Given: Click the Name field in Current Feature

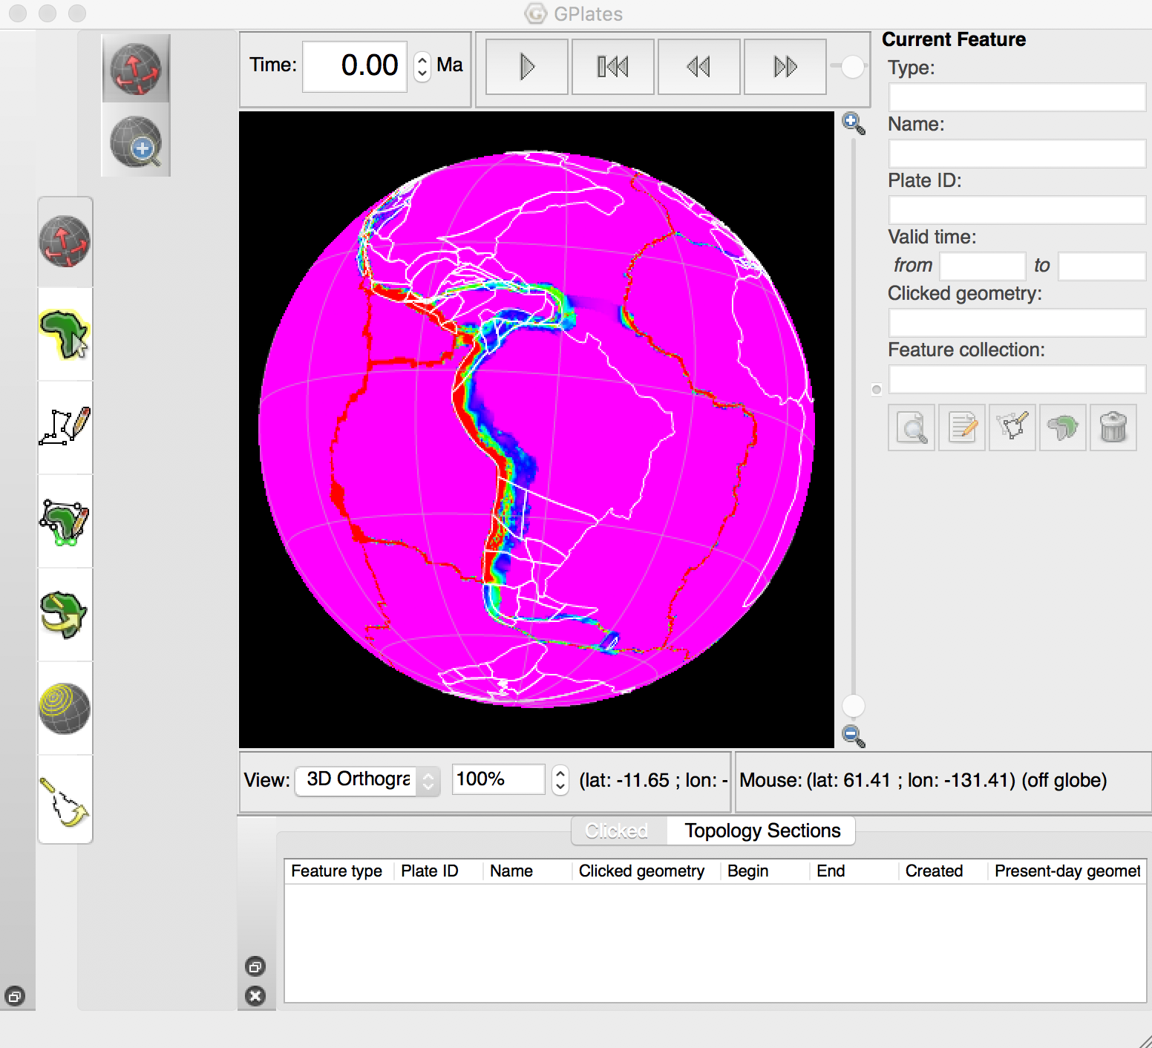Looking at the screenshot, I should click(x=1017, y=154).
